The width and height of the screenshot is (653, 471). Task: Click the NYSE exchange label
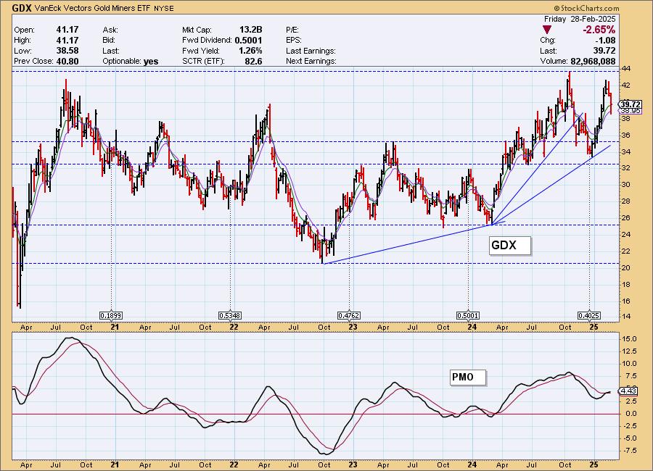pyautogui.click(x=164, y=8)
